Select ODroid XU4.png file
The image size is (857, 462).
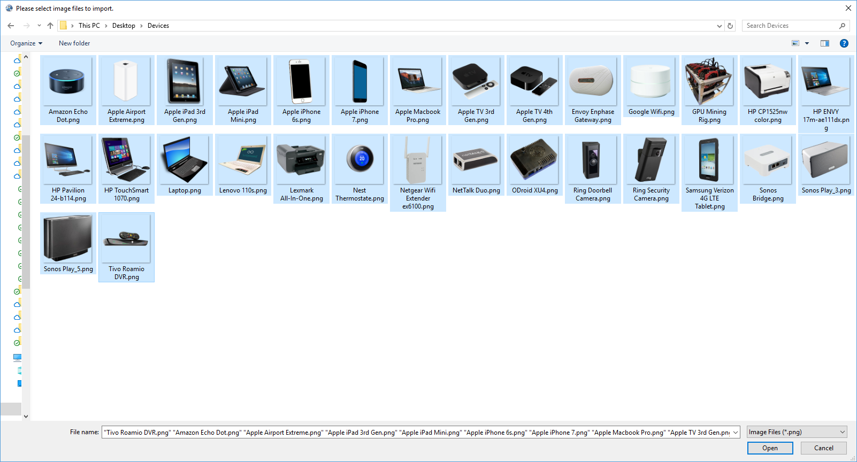click(x=534, y=165)
